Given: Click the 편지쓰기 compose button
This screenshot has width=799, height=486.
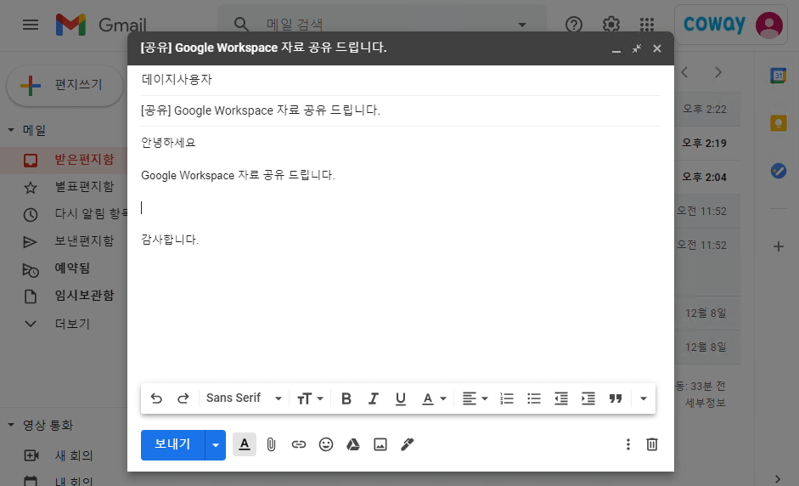Looking at the screenshot, I should [x=65, y=85].
